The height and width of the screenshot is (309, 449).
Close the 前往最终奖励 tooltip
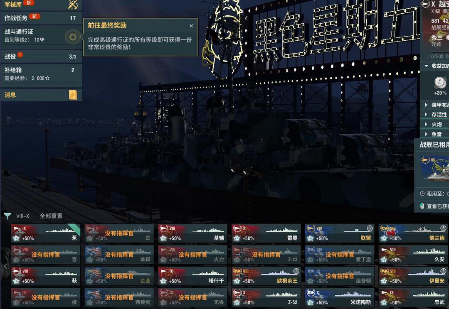(x=191, y=26)
